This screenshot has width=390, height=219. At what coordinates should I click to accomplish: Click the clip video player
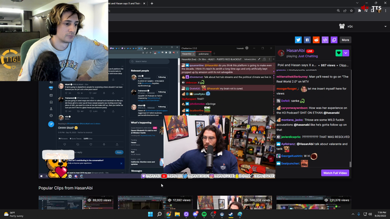click(x=157, y=112)
